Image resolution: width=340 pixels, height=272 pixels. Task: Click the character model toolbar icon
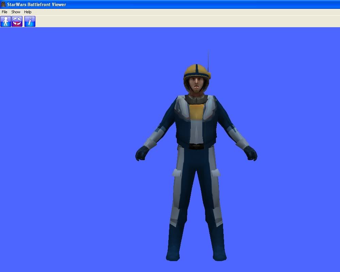click(x=6, y=21)
